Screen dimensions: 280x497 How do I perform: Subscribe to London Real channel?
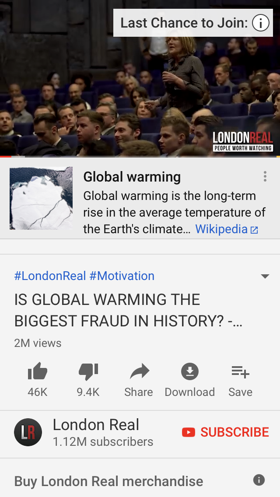[x=225, y=432]
